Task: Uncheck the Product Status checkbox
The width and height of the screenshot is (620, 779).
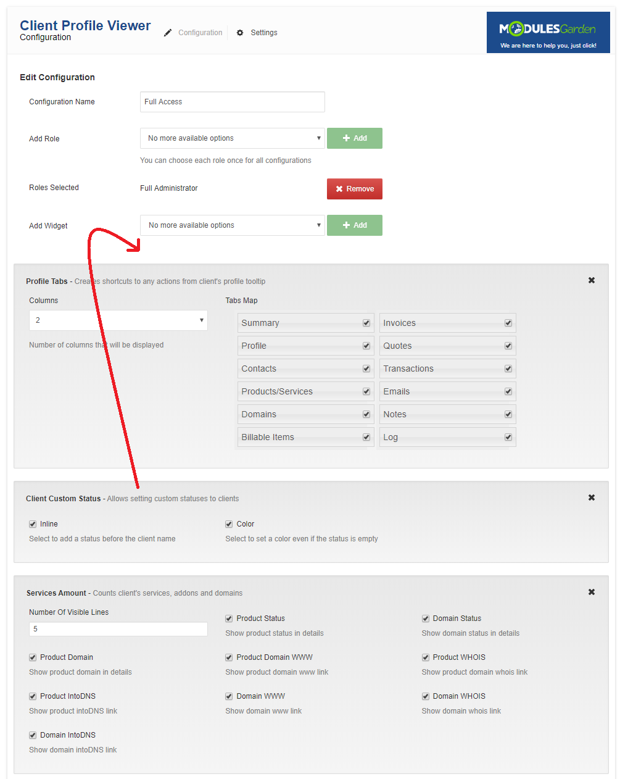Action: [x=229, y=619]
